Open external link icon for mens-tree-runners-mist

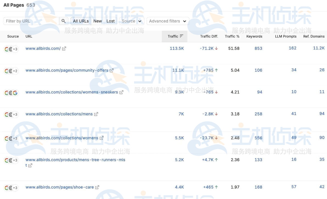tap(30, 166)
